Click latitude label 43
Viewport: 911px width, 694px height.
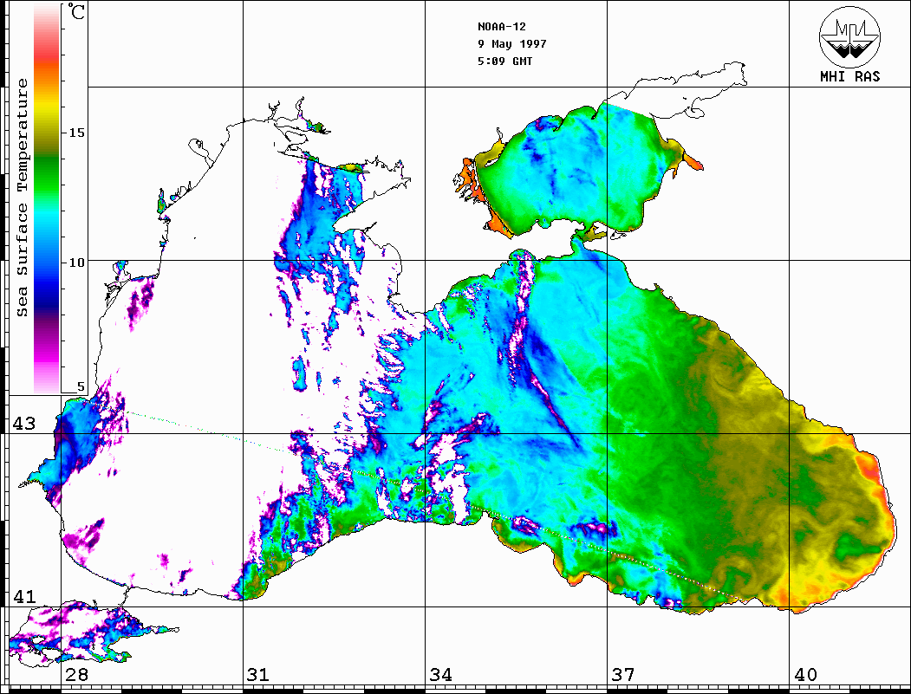pos(24,424)
